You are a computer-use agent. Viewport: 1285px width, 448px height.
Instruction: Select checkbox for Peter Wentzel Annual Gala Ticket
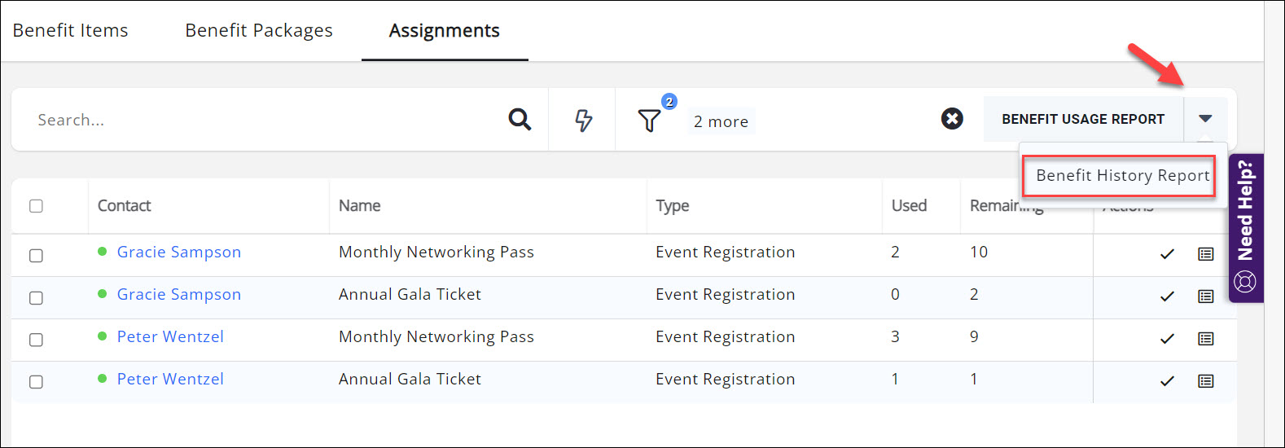click(36, 382)
